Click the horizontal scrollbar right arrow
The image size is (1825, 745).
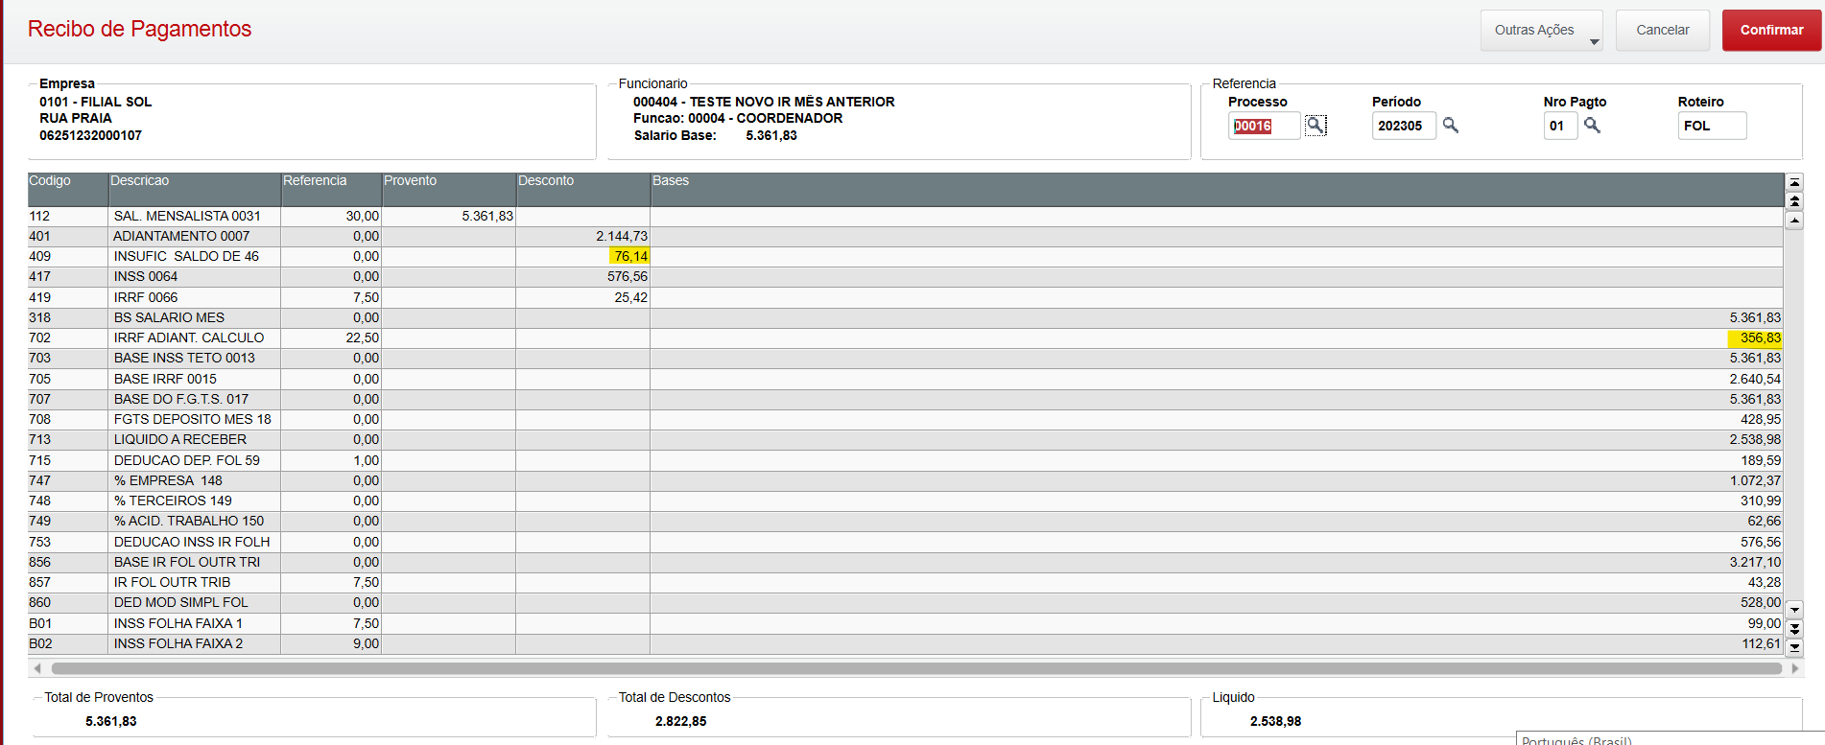coord(1795,668)
